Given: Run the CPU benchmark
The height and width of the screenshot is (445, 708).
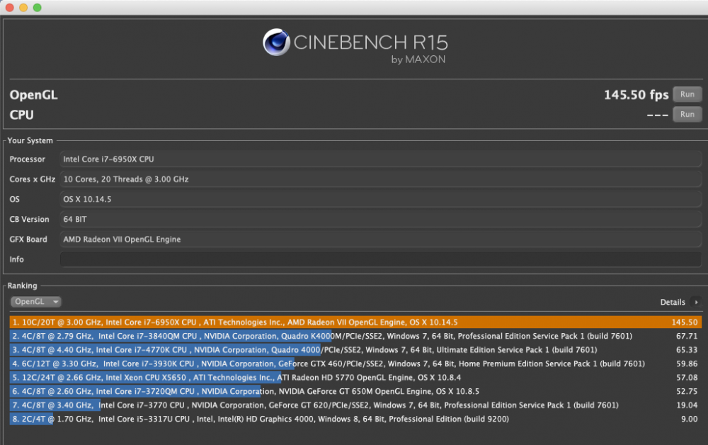Looking at the screenshot, I should click(687, 114).
